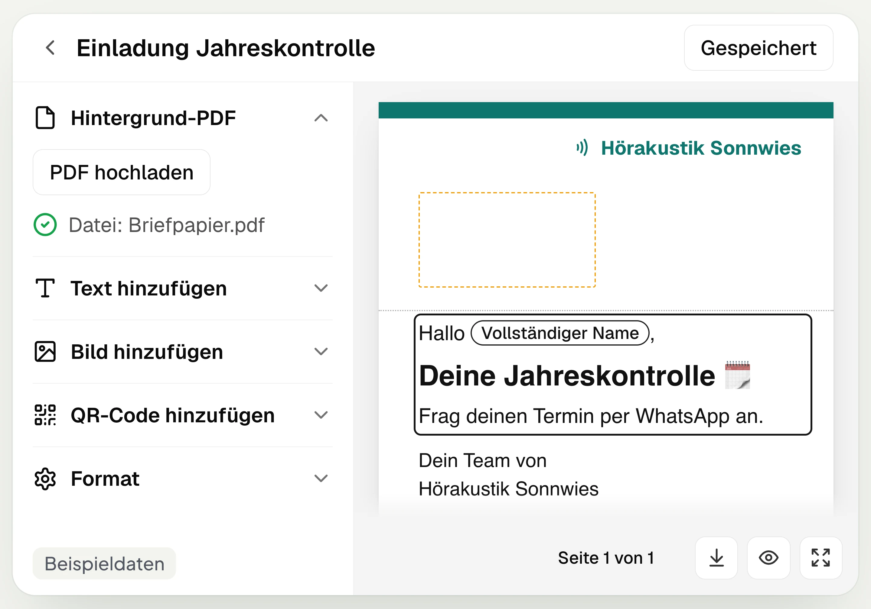Toggle preview with the eye icon

pyautogui.click(x=768, y=558)
